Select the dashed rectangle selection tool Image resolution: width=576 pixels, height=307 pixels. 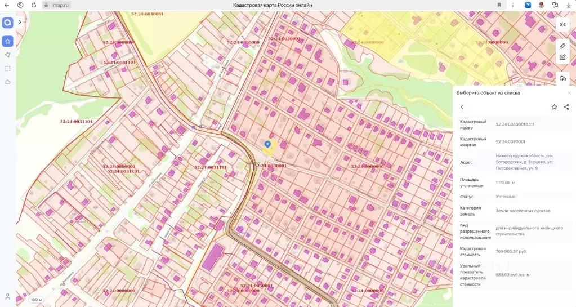[x=8, y=68]
